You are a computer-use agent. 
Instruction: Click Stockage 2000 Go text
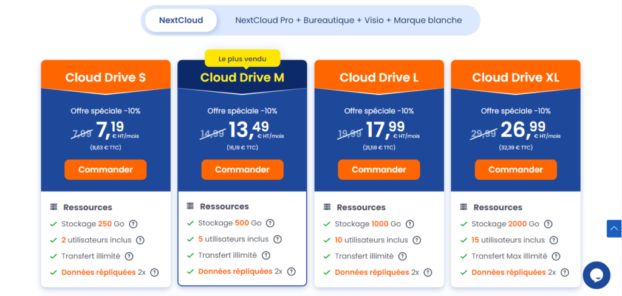[505, 224]
